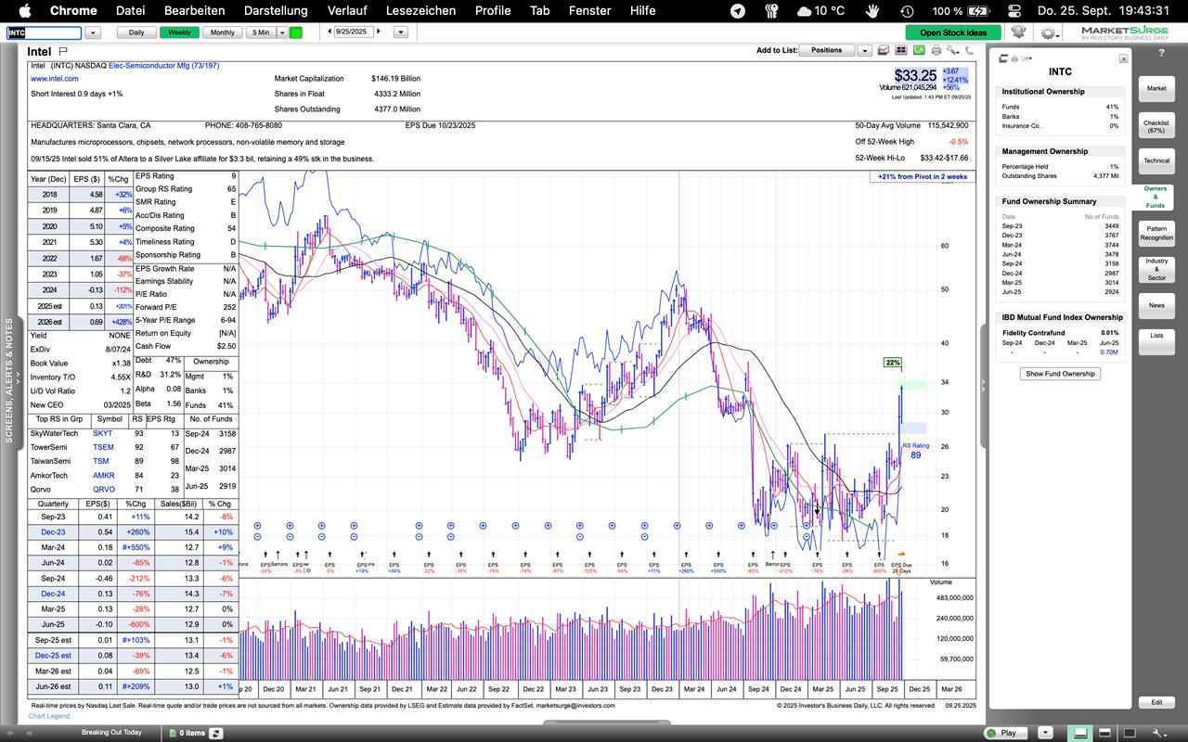Viewport: 1188px width, 742px height.
Task: Select the Weekly chart interval
Action: point(179,32)
